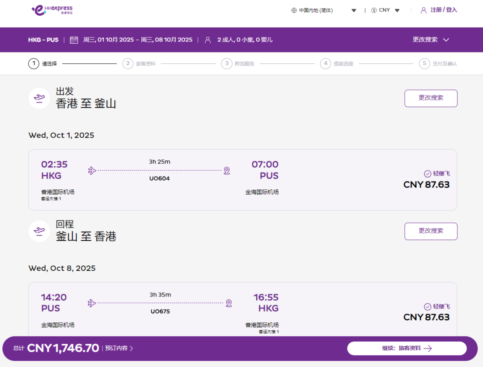The width and height of the screenshot is (483, 367).
Task: Click the currency coin icon
Action: click(374, 10)
